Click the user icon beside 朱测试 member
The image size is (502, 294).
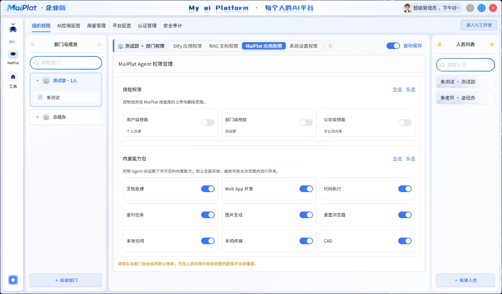[40, 98]
